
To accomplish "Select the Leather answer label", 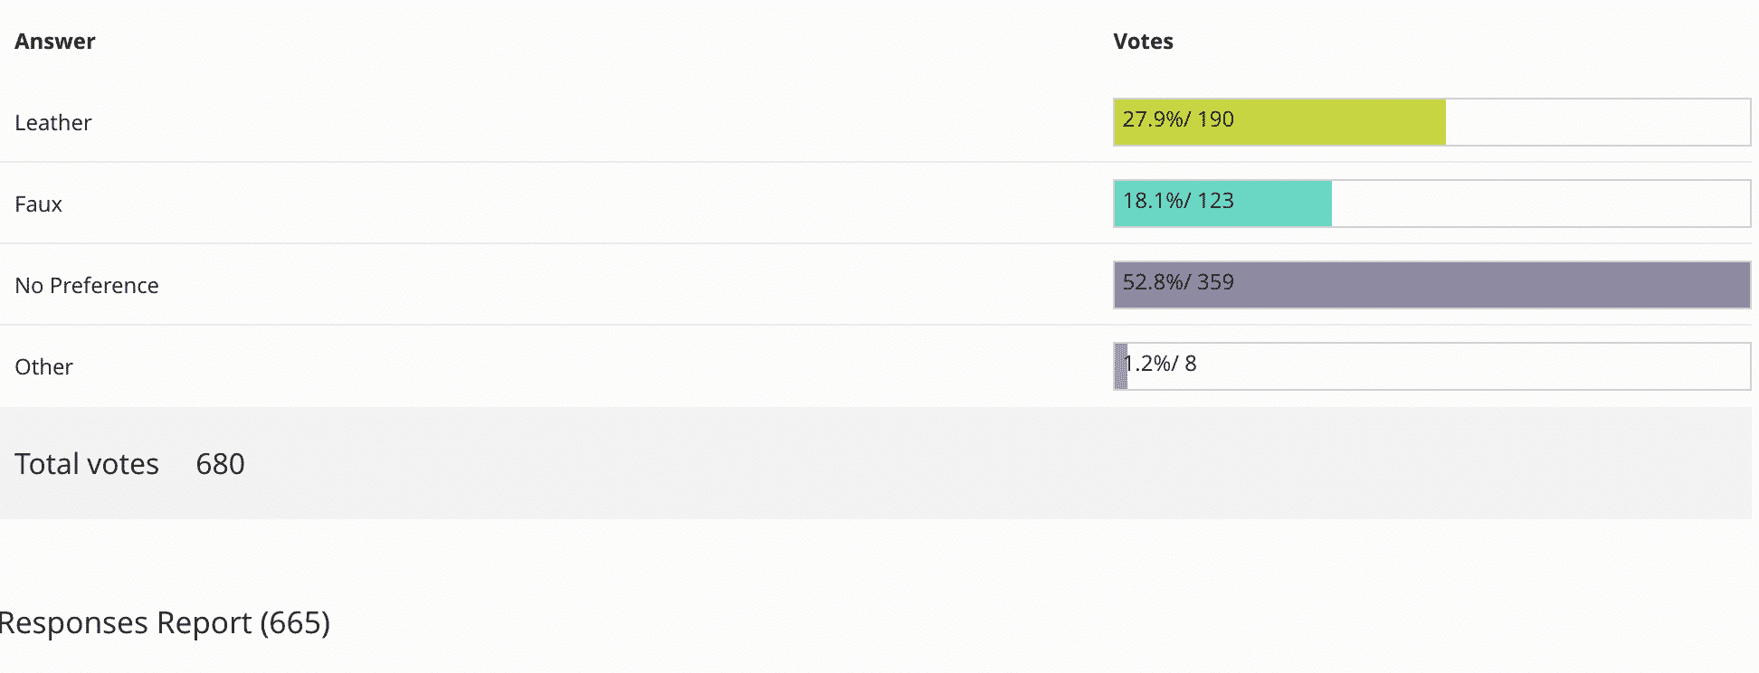I will click(53, 123).
